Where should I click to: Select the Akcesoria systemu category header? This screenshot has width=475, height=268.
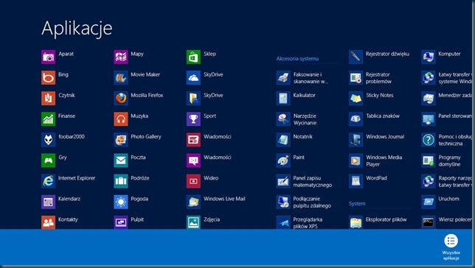click(x=297, y=59)
